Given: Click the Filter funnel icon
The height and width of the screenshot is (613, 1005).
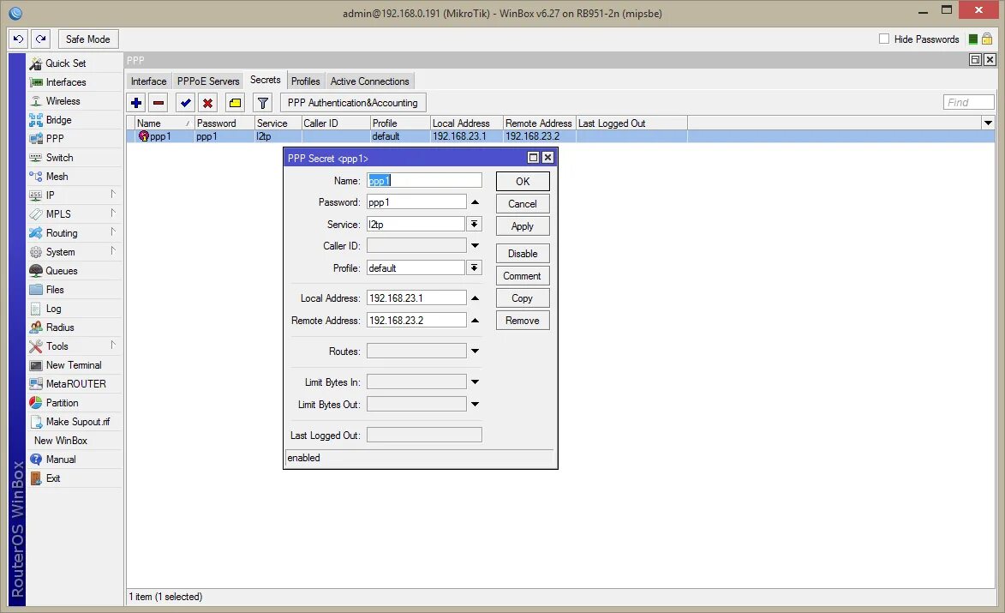Looking at the screenshot, I should pos(263,103).
